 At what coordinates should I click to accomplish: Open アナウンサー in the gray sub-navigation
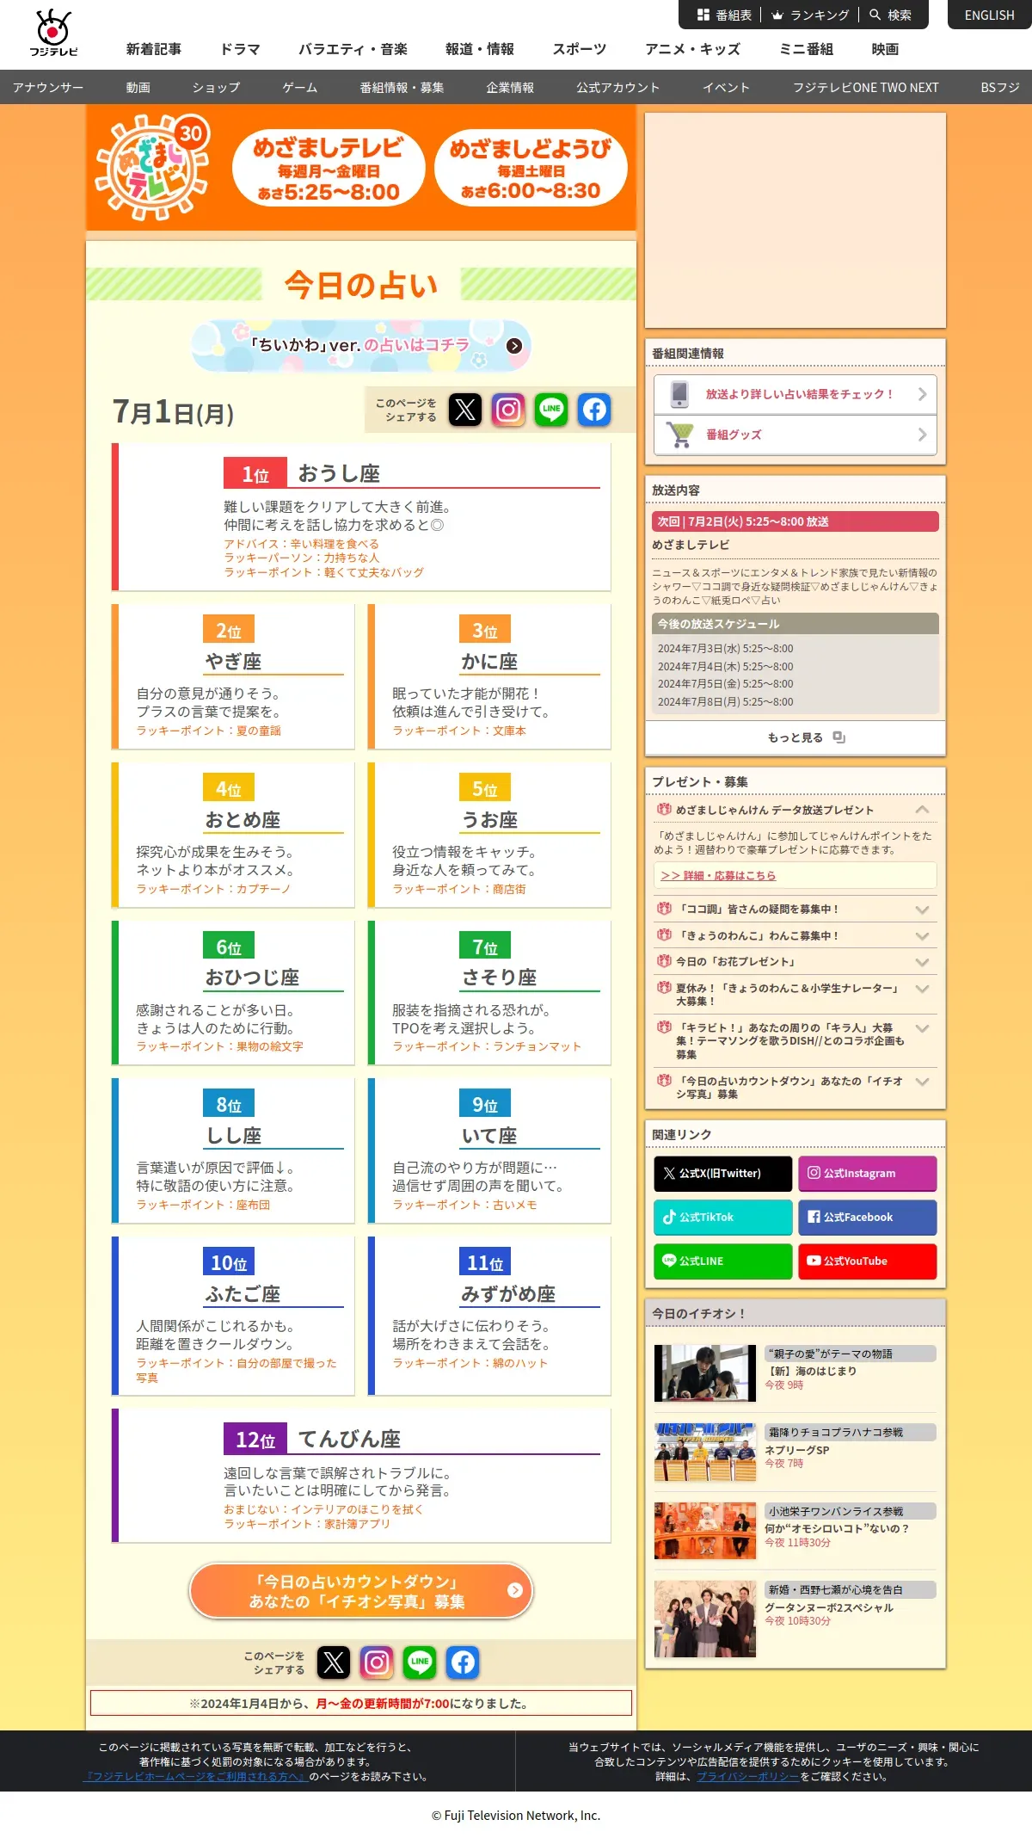48,88
